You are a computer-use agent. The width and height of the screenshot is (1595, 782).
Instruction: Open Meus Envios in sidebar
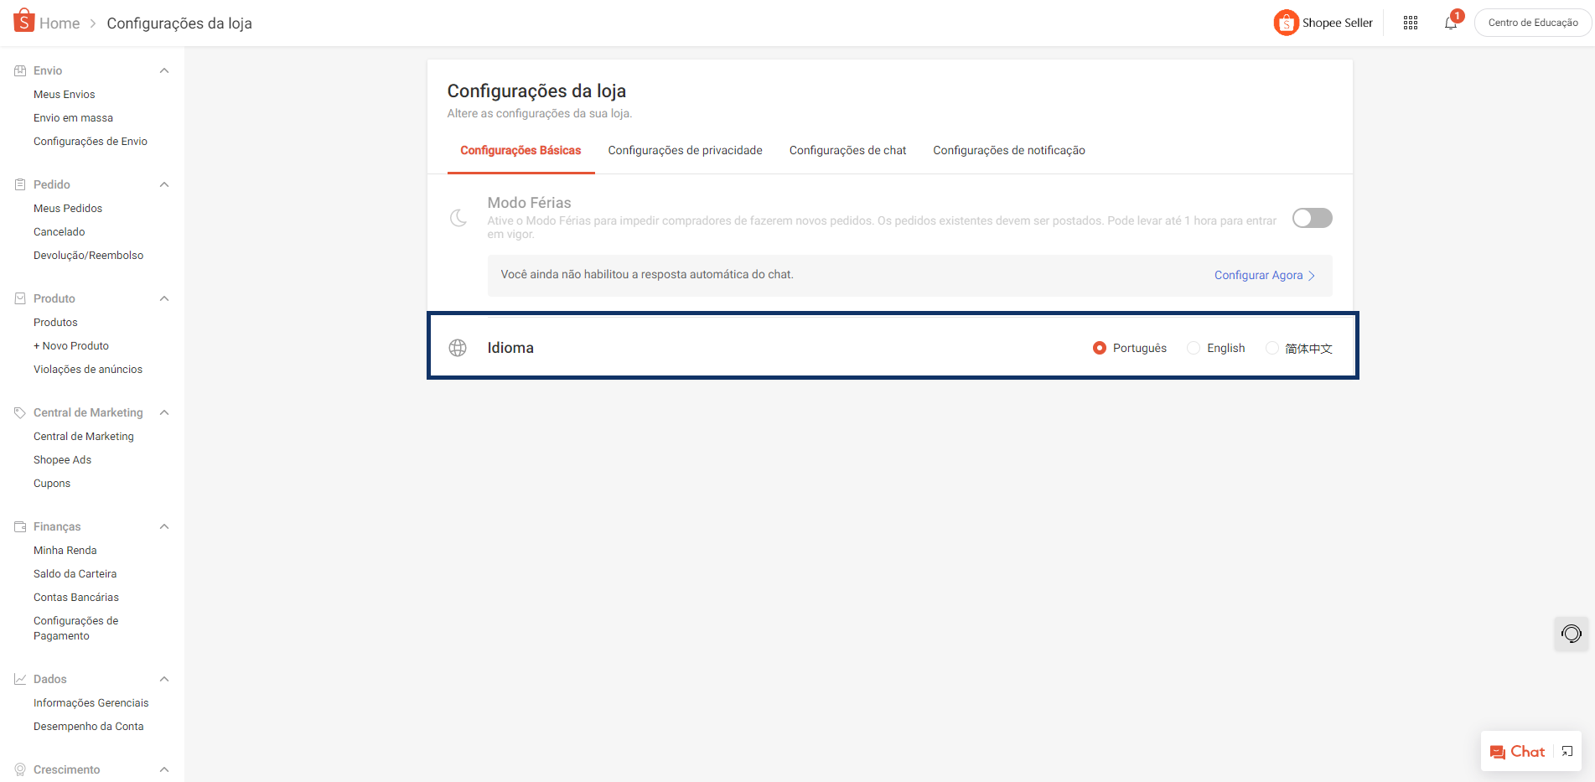(65, 95)
